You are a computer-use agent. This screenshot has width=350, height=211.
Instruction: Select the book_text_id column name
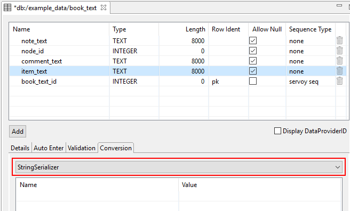[39, 82]
